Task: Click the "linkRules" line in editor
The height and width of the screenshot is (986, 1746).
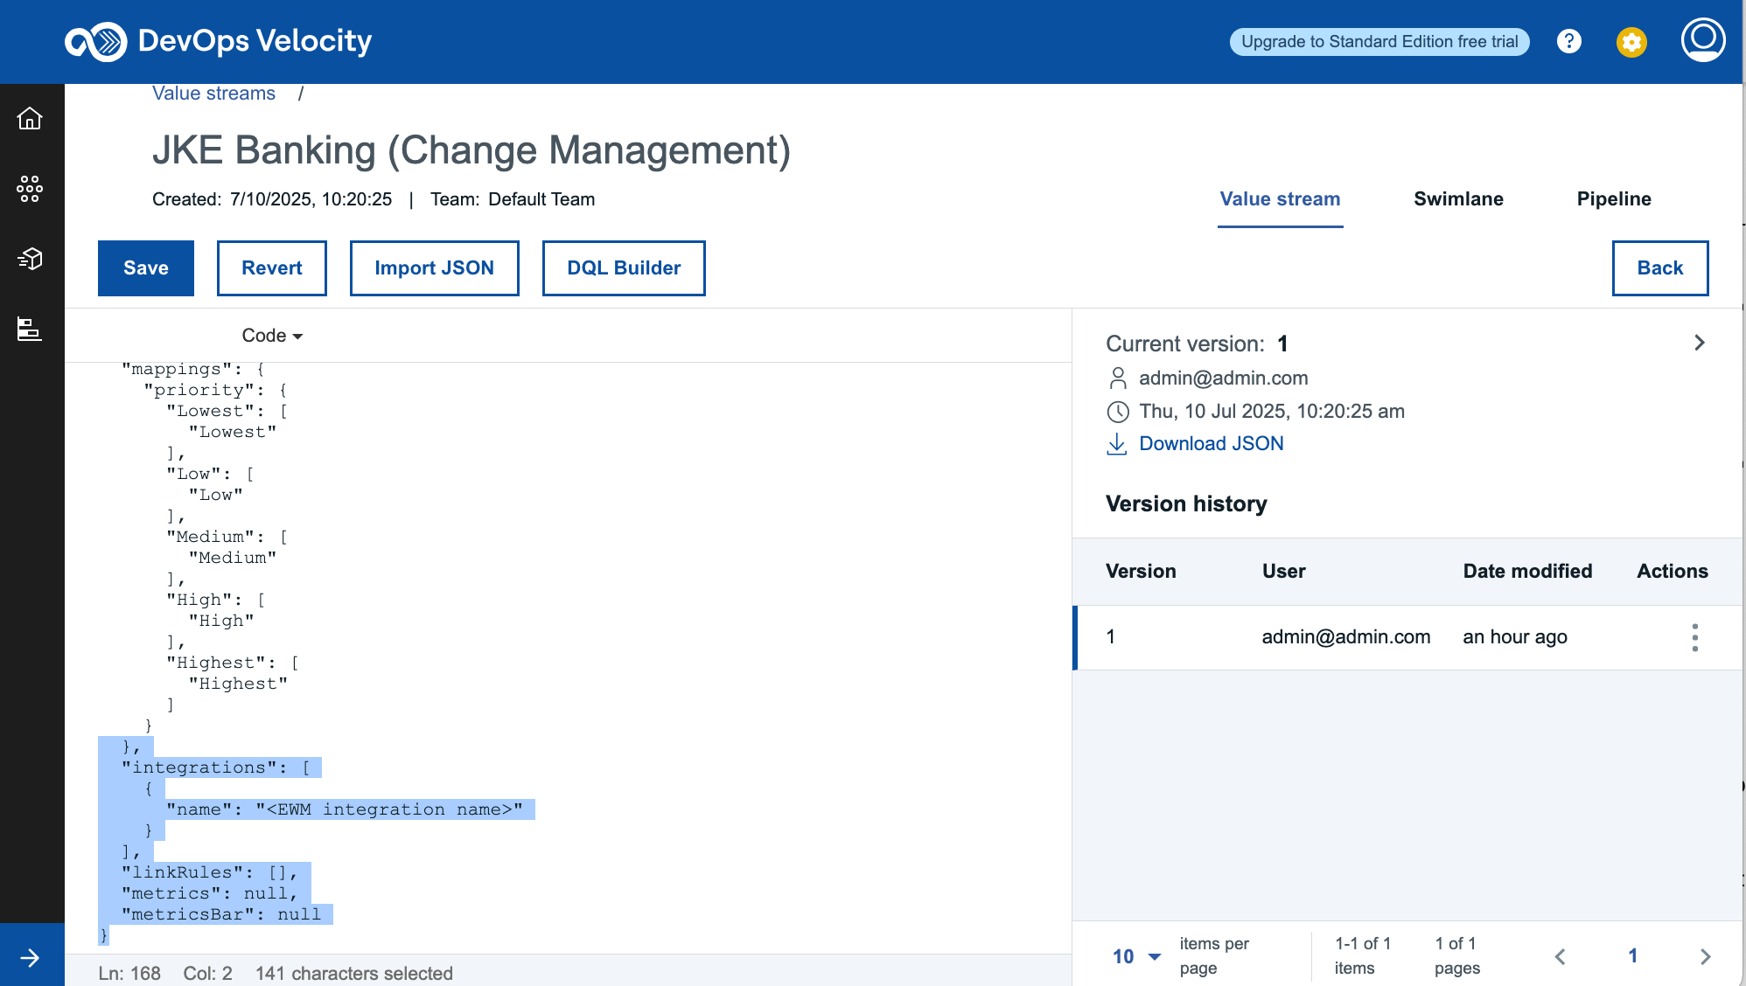Action: click(210, 872)
